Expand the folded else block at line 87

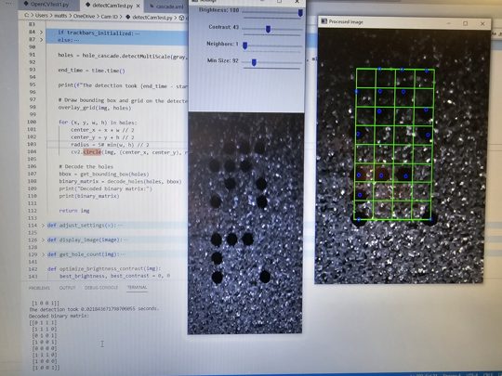coord(41,40)
